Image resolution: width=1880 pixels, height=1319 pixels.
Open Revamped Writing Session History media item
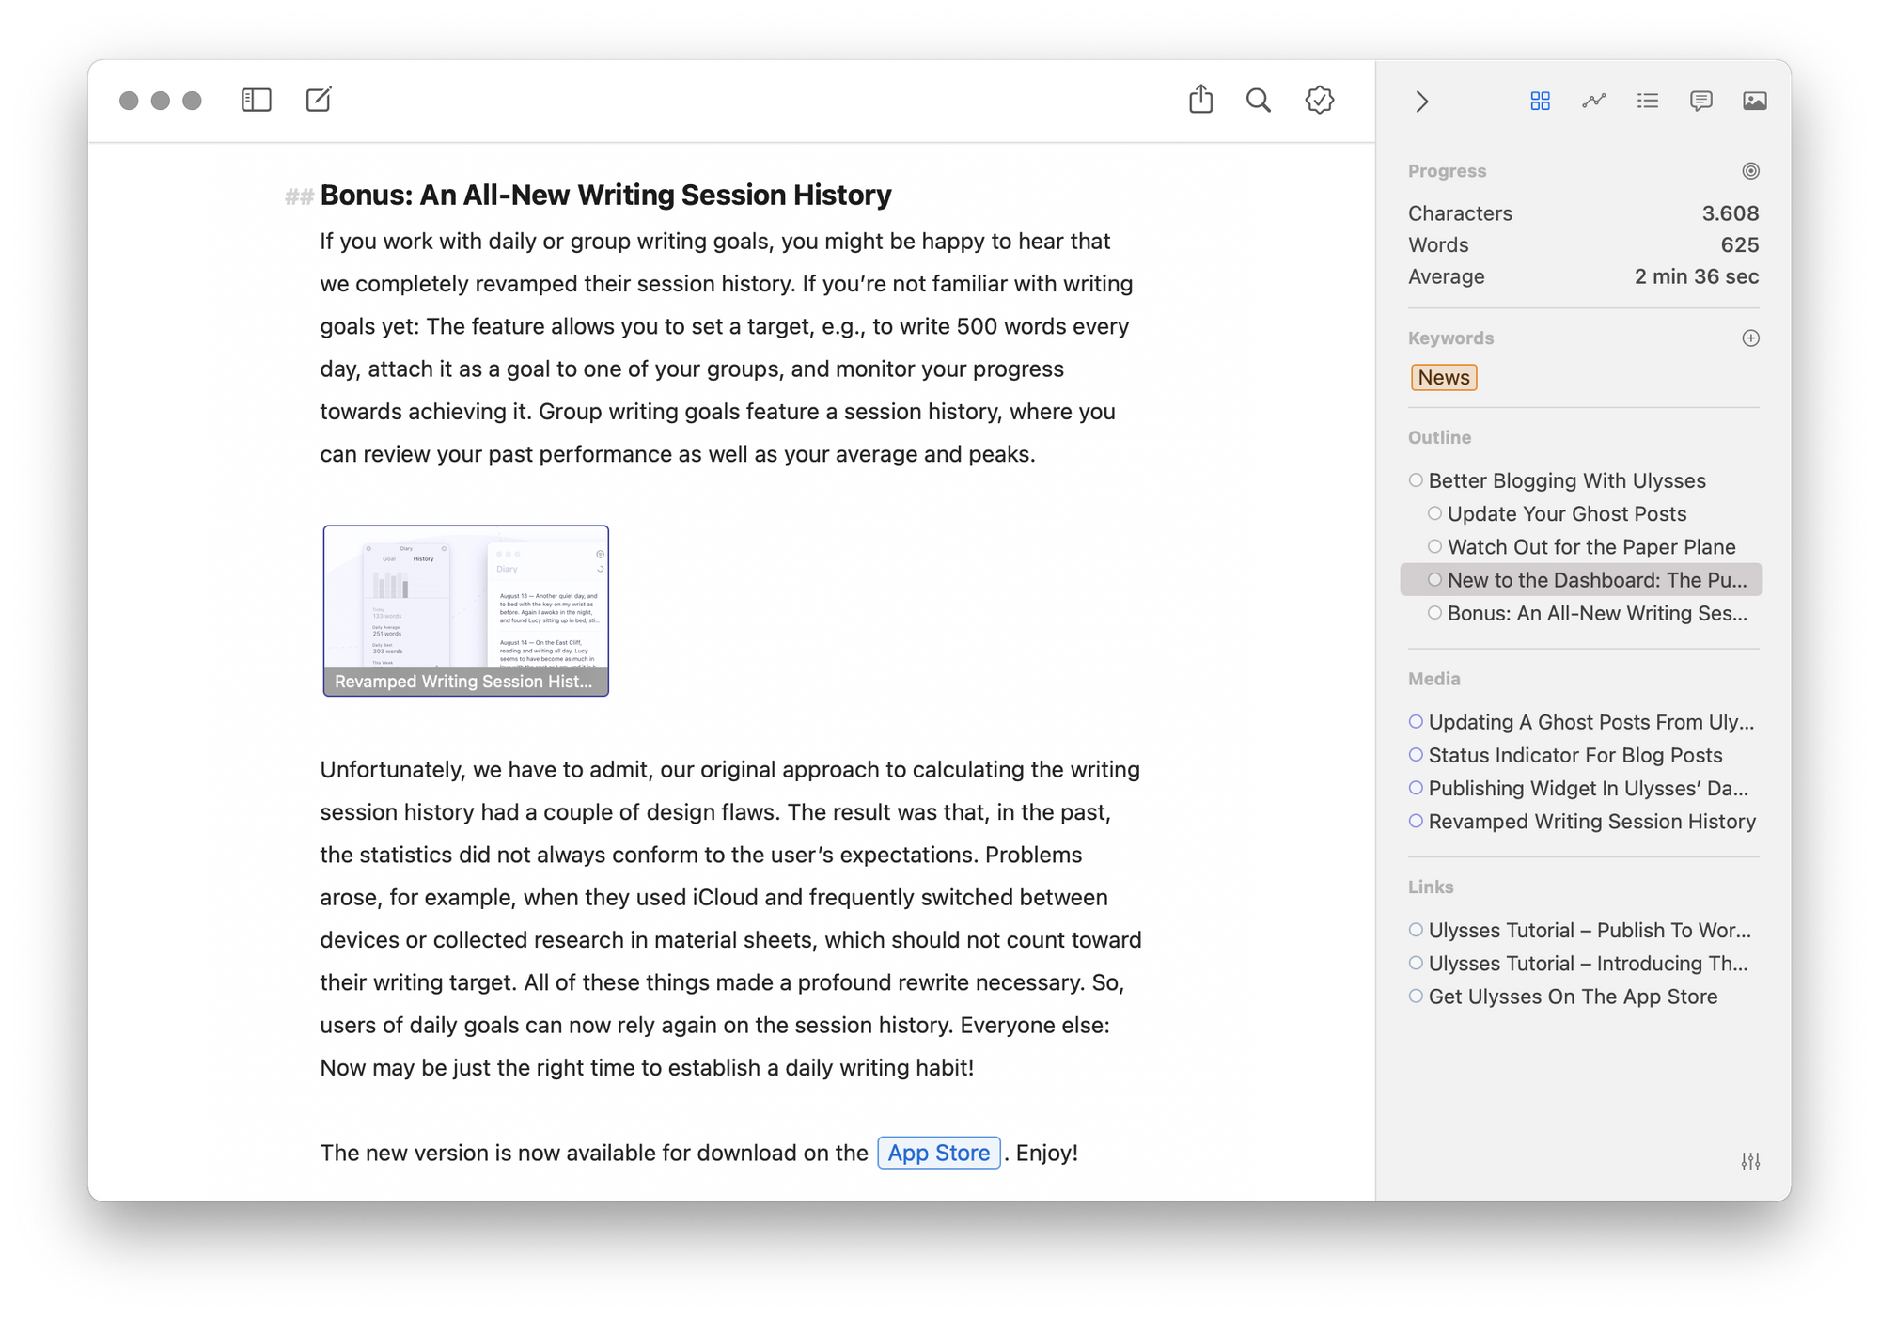[1591, 822]
